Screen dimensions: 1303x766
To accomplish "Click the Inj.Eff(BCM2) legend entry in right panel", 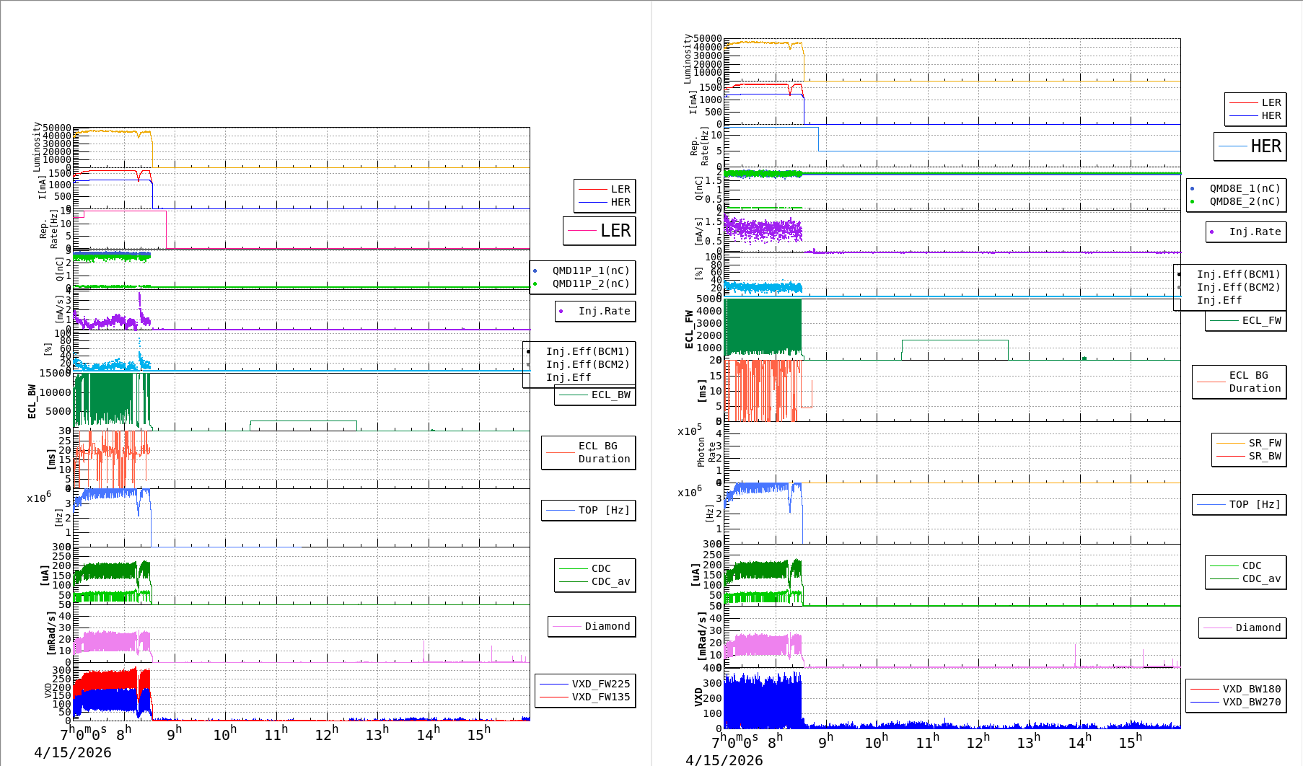I will click(1238, 287).
